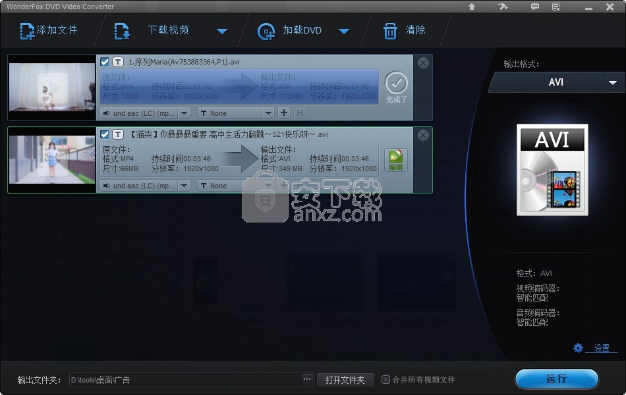Expand the Download Video dropdown arrow
The height and width of the screenshot is (395, 626).
[222, 31]
